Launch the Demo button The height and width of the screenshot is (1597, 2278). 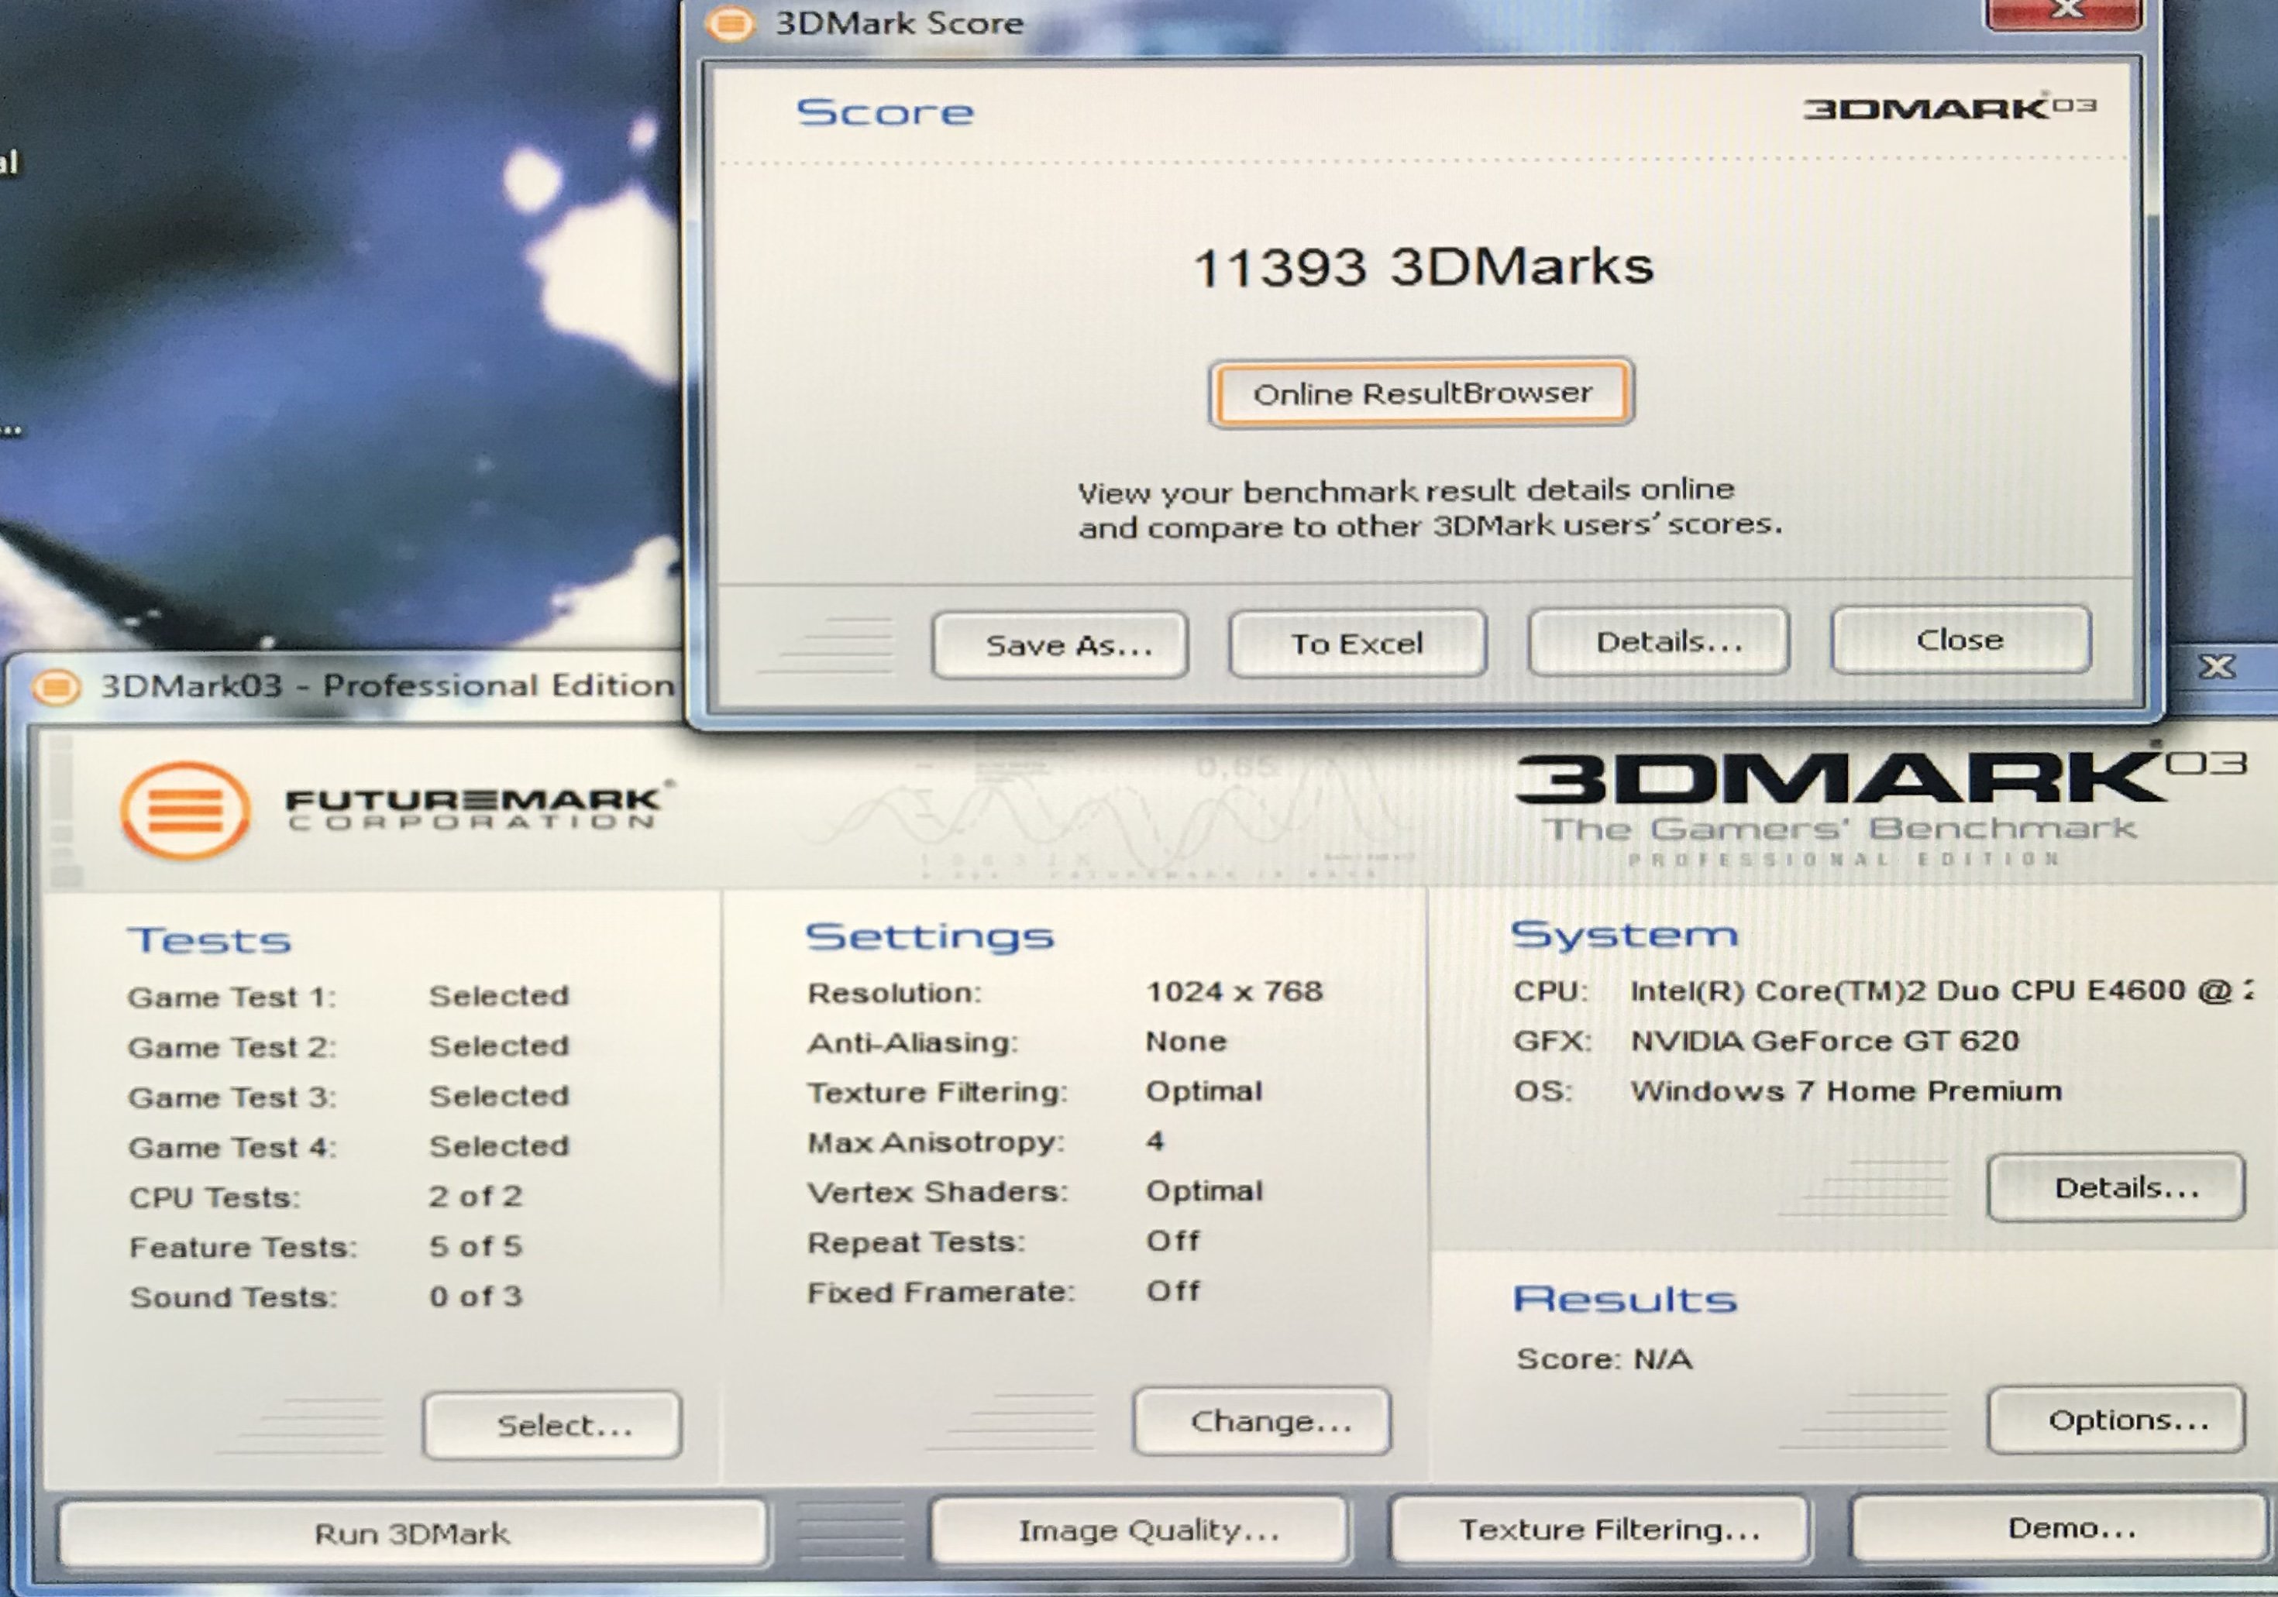2059,1527
